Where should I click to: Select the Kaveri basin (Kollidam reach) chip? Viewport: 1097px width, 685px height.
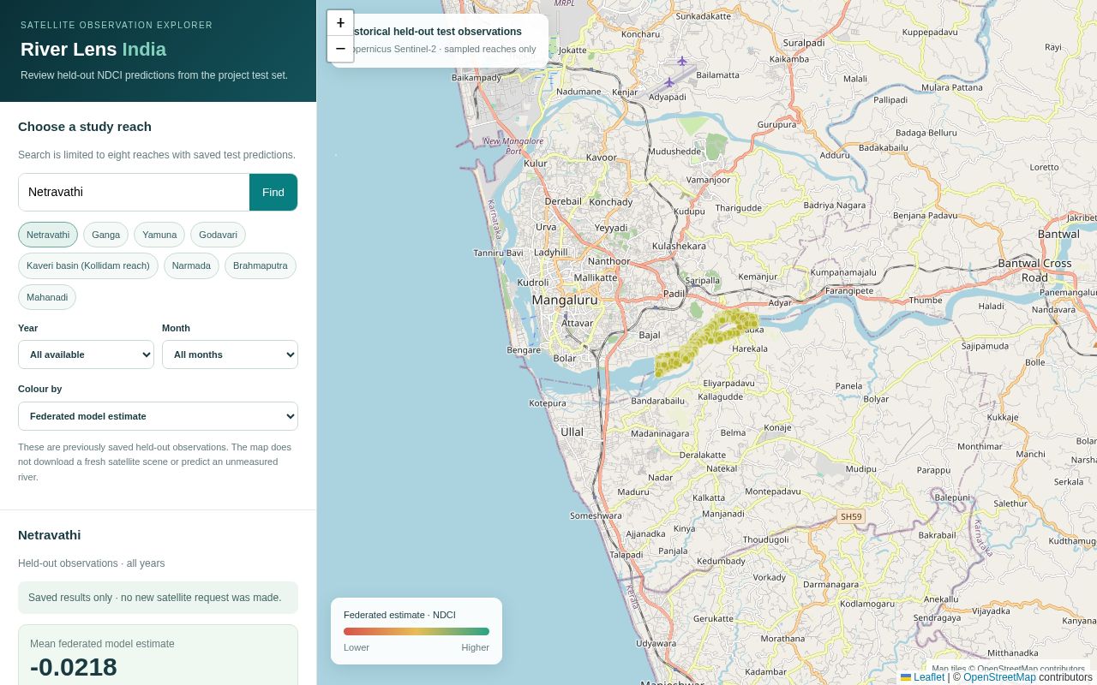[88, 265]
